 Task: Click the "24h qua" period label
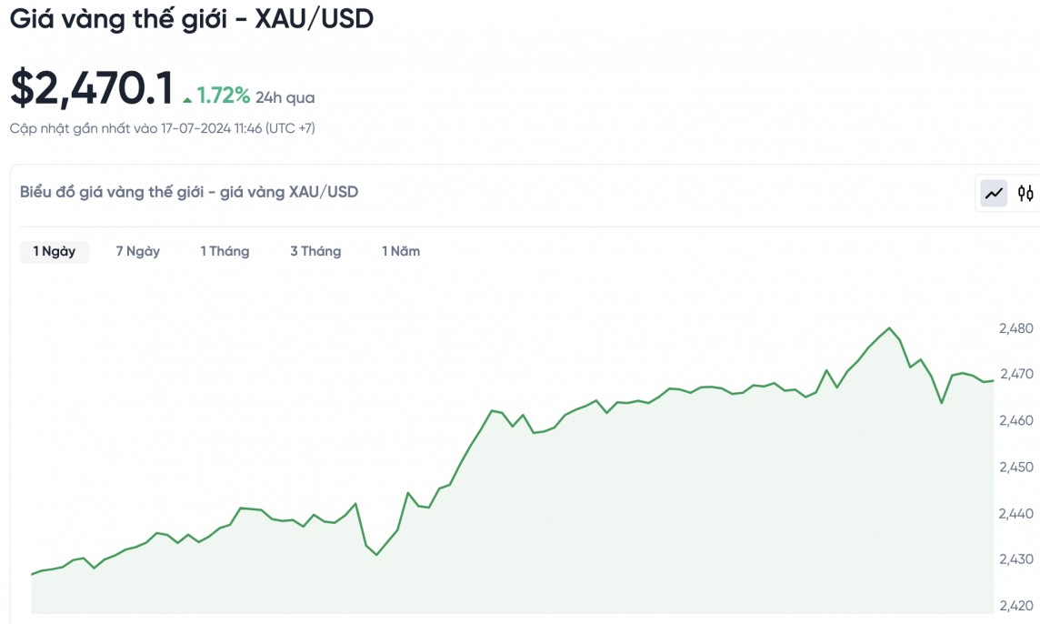(x=285, y=97)
